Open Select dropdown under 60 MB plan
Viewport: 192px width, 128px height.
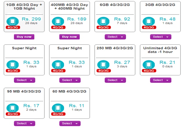click(70, 123)
